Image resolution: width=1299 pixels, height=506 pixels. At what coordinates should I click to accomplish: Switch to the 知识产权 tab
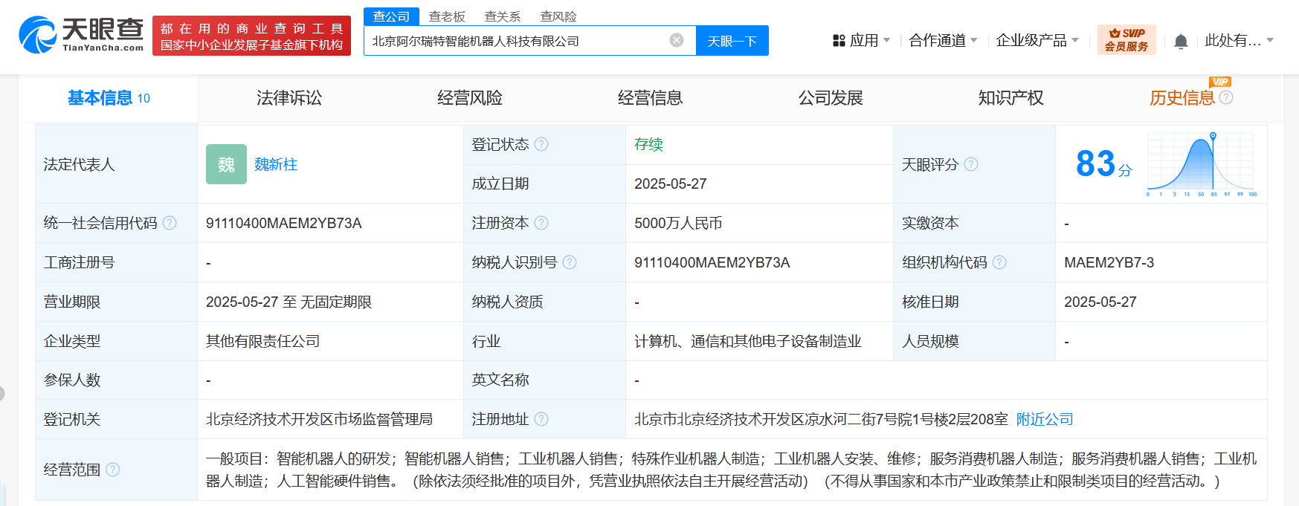pyautogui.click(x=1010, y=98)
